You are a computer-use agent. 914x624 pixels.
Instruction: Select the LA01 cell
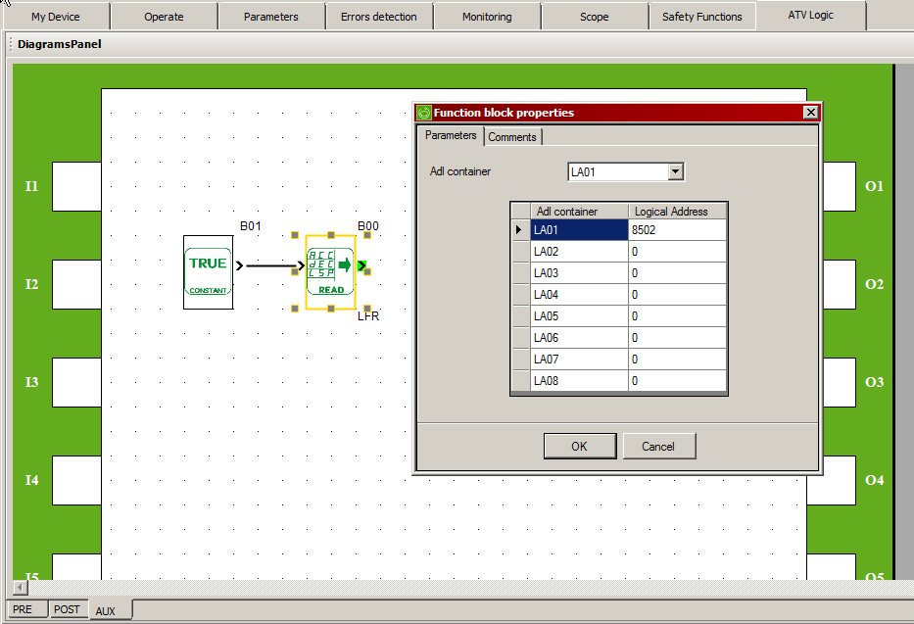[x=579, y=229]
